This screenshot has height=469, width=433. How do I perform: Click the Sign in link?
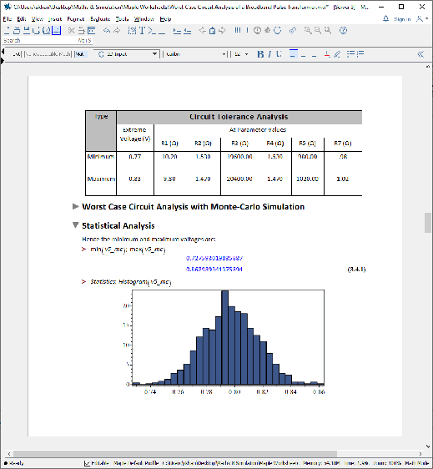(402, 19)
